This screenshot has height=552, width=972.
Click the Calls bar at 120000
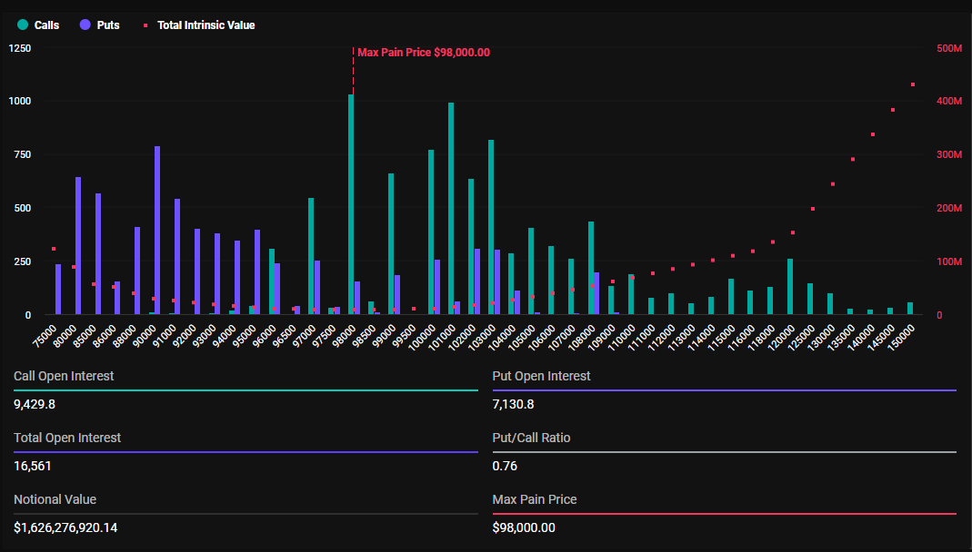(x=790, y=287)
